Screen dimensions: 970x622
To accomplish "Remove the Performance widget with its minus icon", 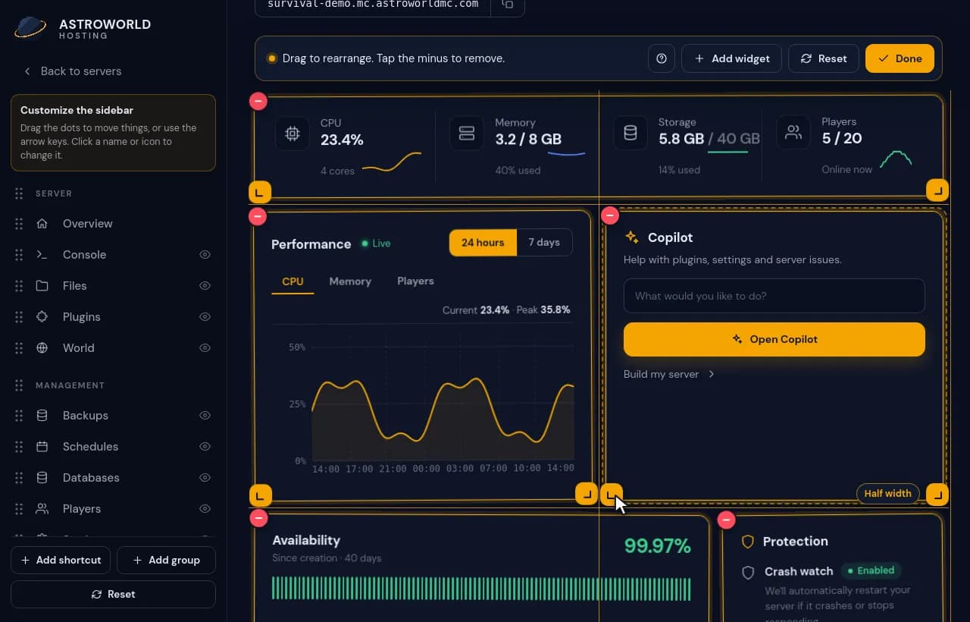I will click(258, 216).
